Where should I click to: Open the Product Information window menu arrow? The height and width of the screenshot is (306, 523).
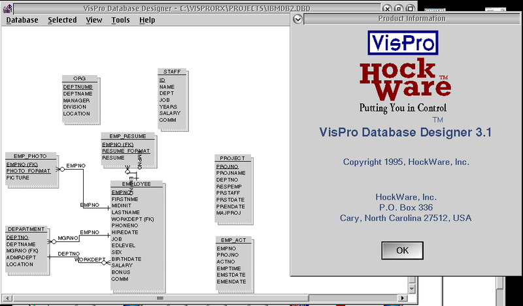pos(297,20)
